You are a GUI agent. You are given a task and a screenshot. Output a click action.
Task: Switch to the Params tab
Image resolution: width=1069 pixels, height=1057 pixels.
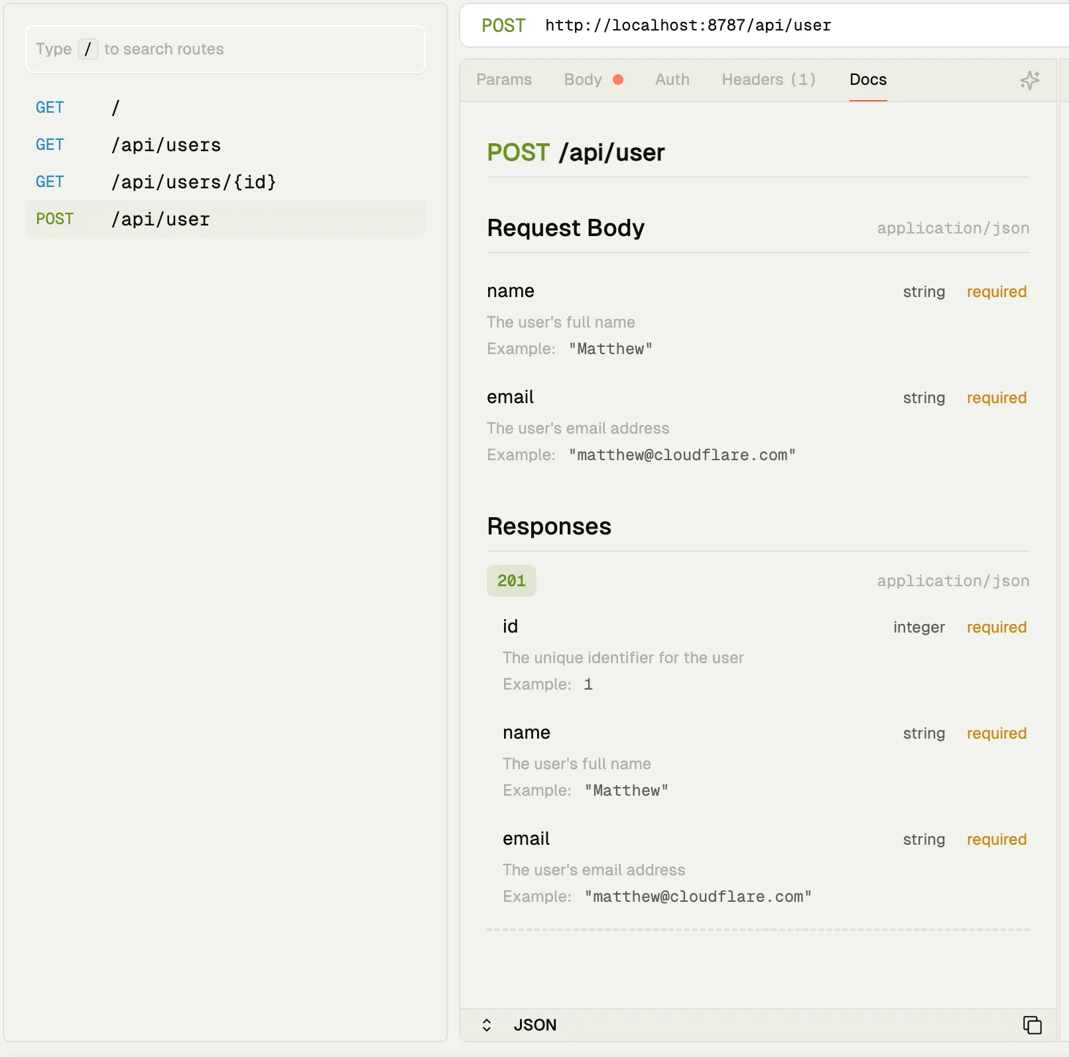pyautogui.click(x=504, y=79)
